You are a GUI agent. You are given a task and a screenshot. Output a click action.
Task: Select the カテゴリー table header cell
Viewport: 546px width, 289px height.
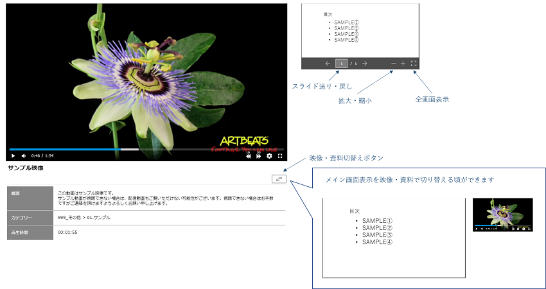[30, 218]
